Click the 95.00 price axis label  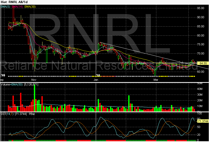200,8
